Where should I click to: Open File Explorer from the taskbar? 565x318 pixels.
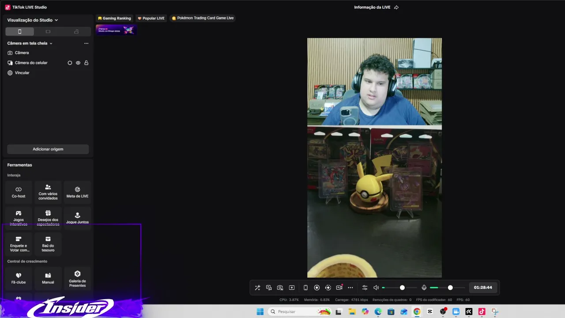(x=352, y=312)
